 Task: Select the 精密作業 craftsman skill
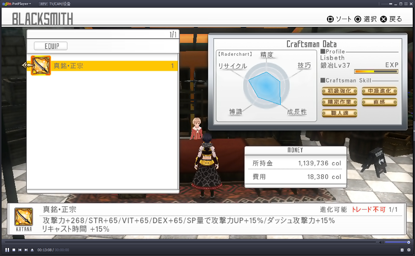click(339, 102)
